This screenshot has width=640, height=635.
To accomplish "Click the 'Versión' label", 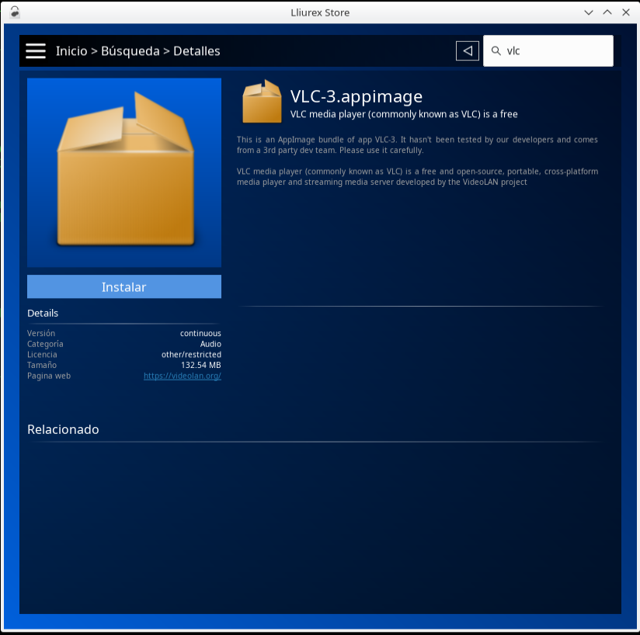I will (x=41, y=333).
